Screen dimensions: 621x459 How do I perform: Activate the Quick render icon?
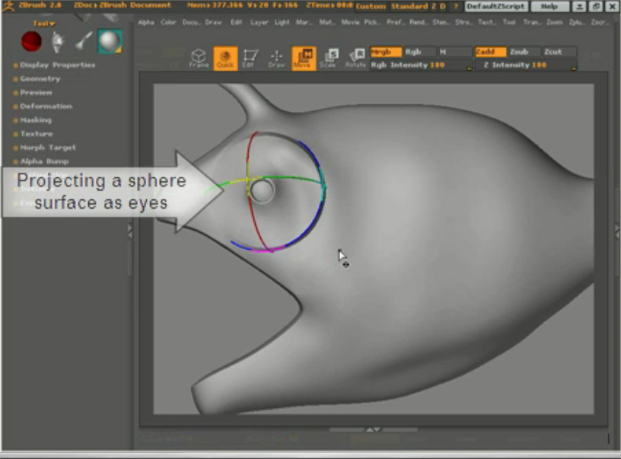coord(225,58)
